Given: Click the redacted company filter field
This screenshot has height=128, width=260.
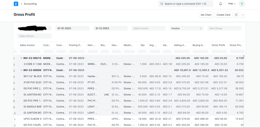Looking at the screenshot, I should pyautogui.click(x=34, y=28).
